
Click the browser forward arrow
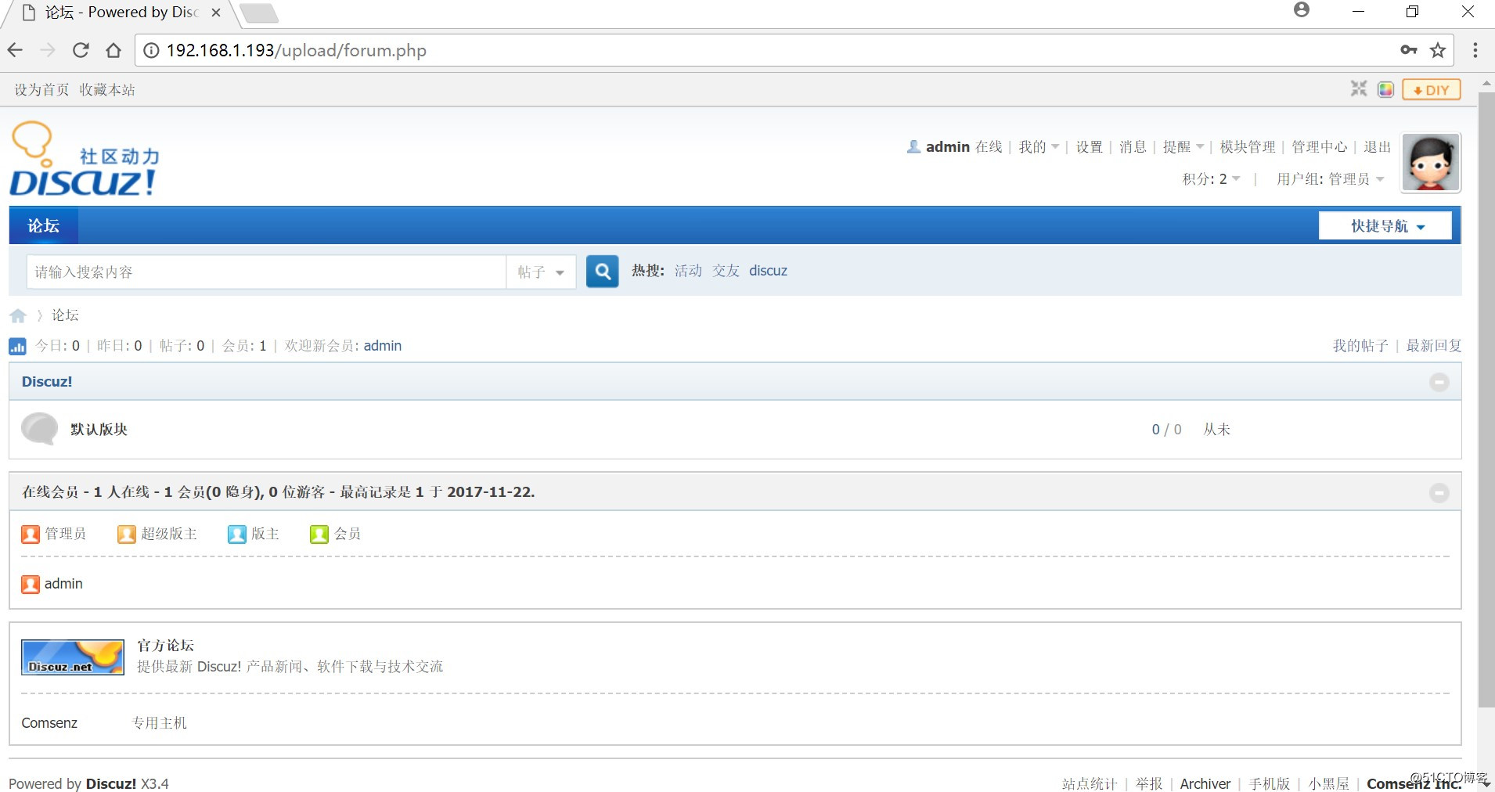48,50
